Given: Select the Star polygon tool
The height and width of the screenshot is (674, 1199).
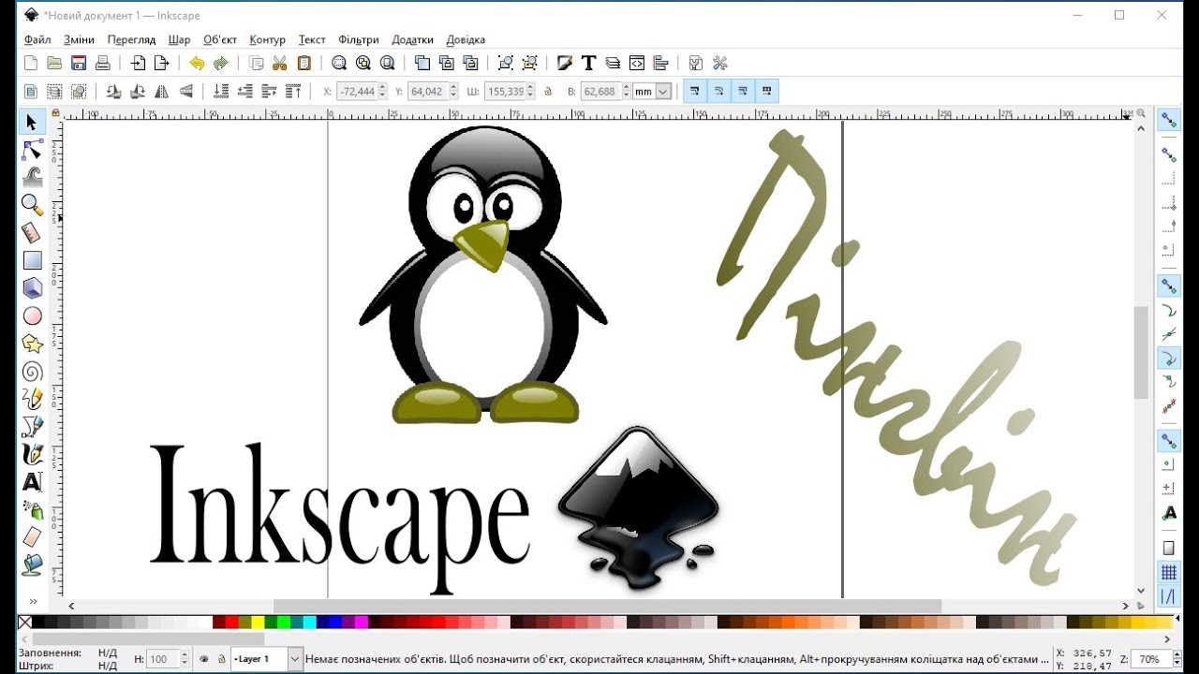Looking at the screenshot, I should (32, 344).
